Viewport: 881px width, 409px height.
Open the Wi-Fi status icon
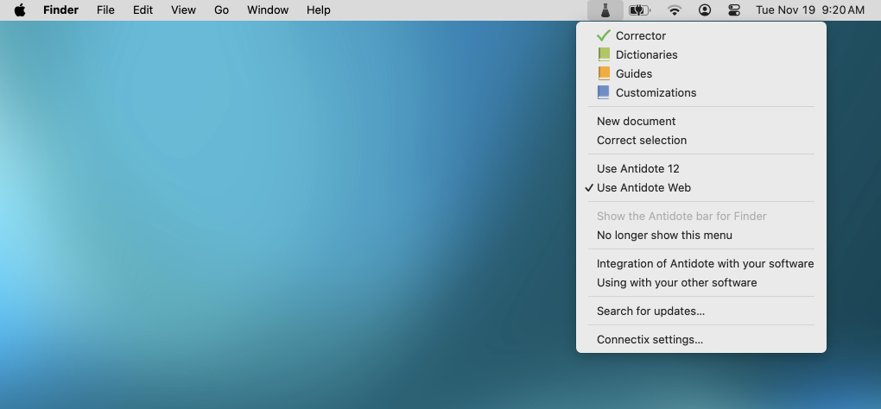pyautogui.click(x=675, y=10)
